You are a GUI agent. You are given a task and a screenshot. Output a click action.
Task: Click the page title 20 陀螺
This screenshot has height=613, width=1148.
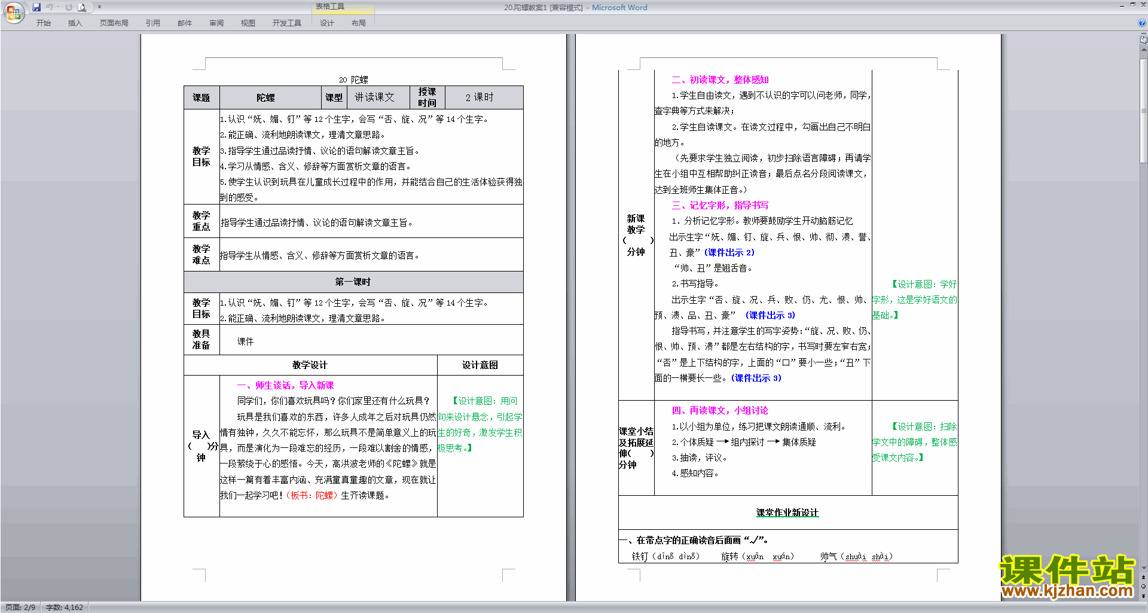pyautogui.click(x=353, y=80)
